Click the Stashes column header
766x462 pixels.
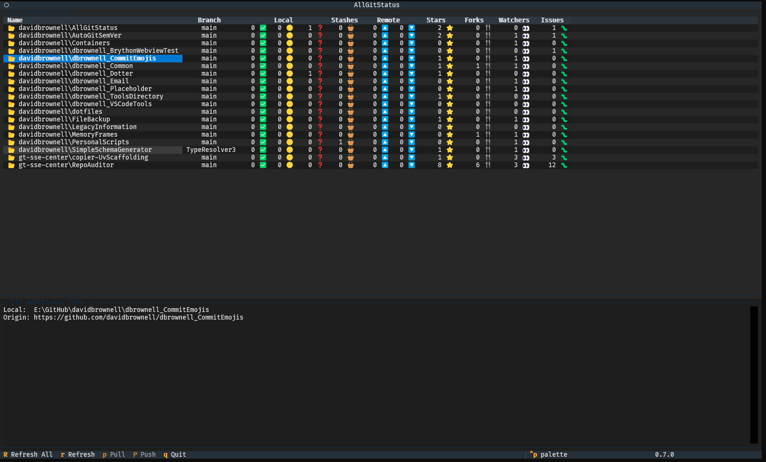344,20
